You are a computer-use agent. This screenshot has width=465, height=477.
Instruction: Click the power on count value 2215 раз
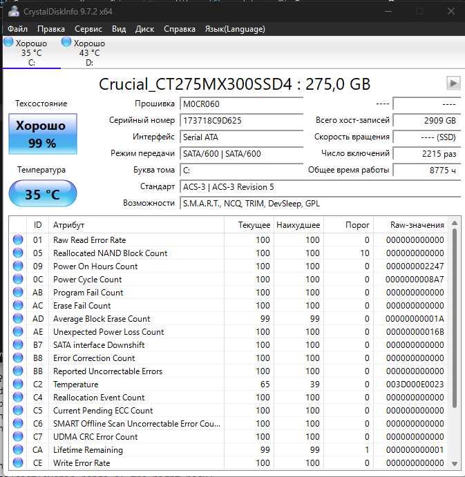point(426,154)
